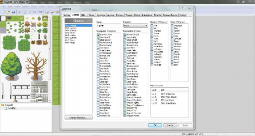Open the Tilesets tab
255x136 pixels.
[157, 15]
